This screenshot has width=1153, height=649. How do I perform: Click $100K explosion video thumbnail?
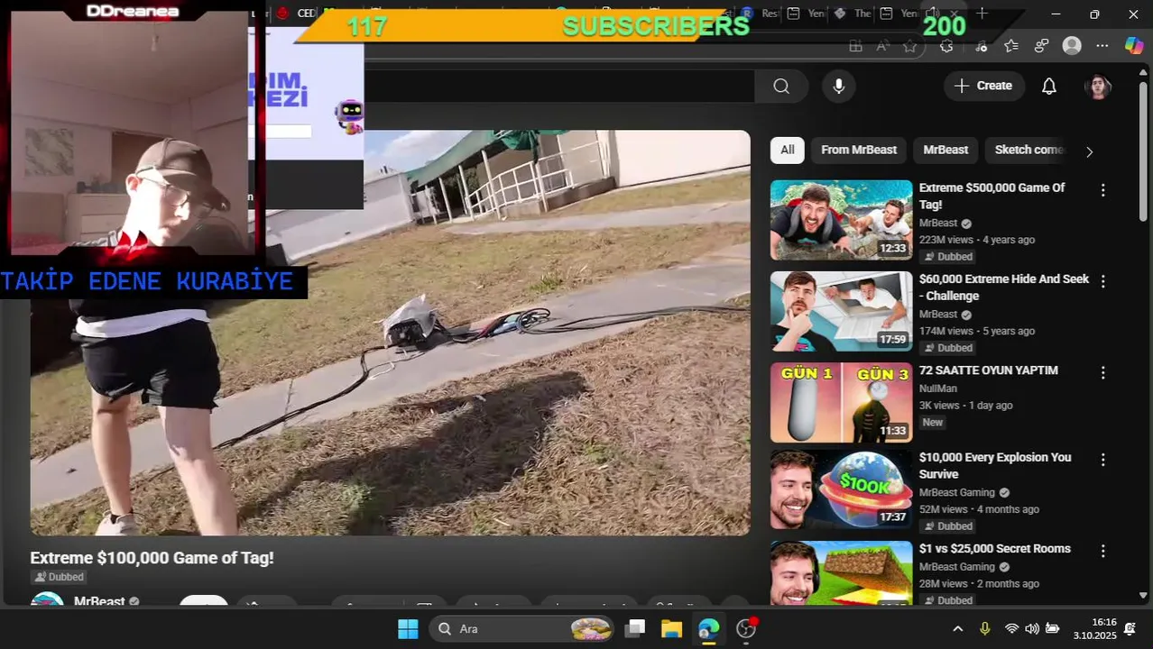click(841, 489)
